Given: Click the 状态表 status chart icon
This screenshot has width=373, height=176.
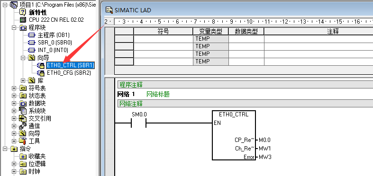Looking at the screenshot, I should pyautogui.click(x=23, y=96).
